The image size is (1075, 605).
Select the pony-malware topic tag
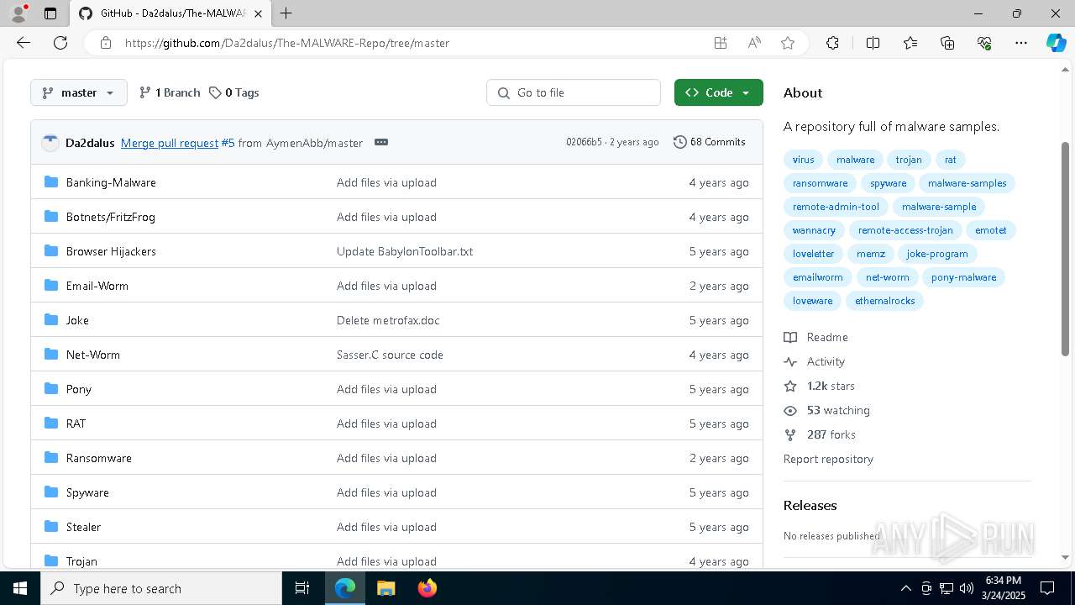(x=963, y=277)
